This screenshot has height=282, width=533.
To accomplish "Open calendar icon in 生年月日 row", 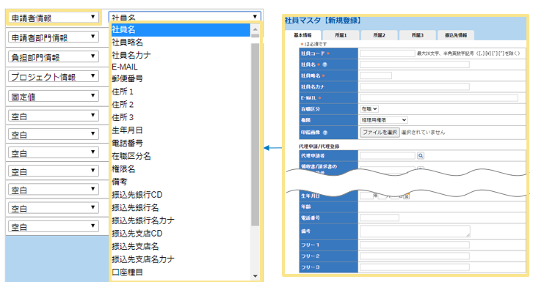I will [x=407, y=196].
